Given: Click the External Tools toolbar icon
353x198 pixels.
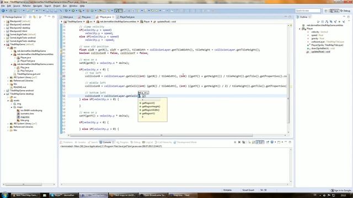Looking at the screenshot, I should click(x=80, y=11).
